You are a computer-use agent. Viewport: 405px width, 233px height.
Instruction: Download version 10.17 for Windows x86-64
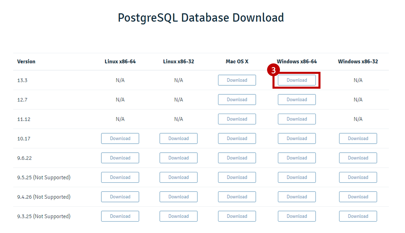click(296, 138)
